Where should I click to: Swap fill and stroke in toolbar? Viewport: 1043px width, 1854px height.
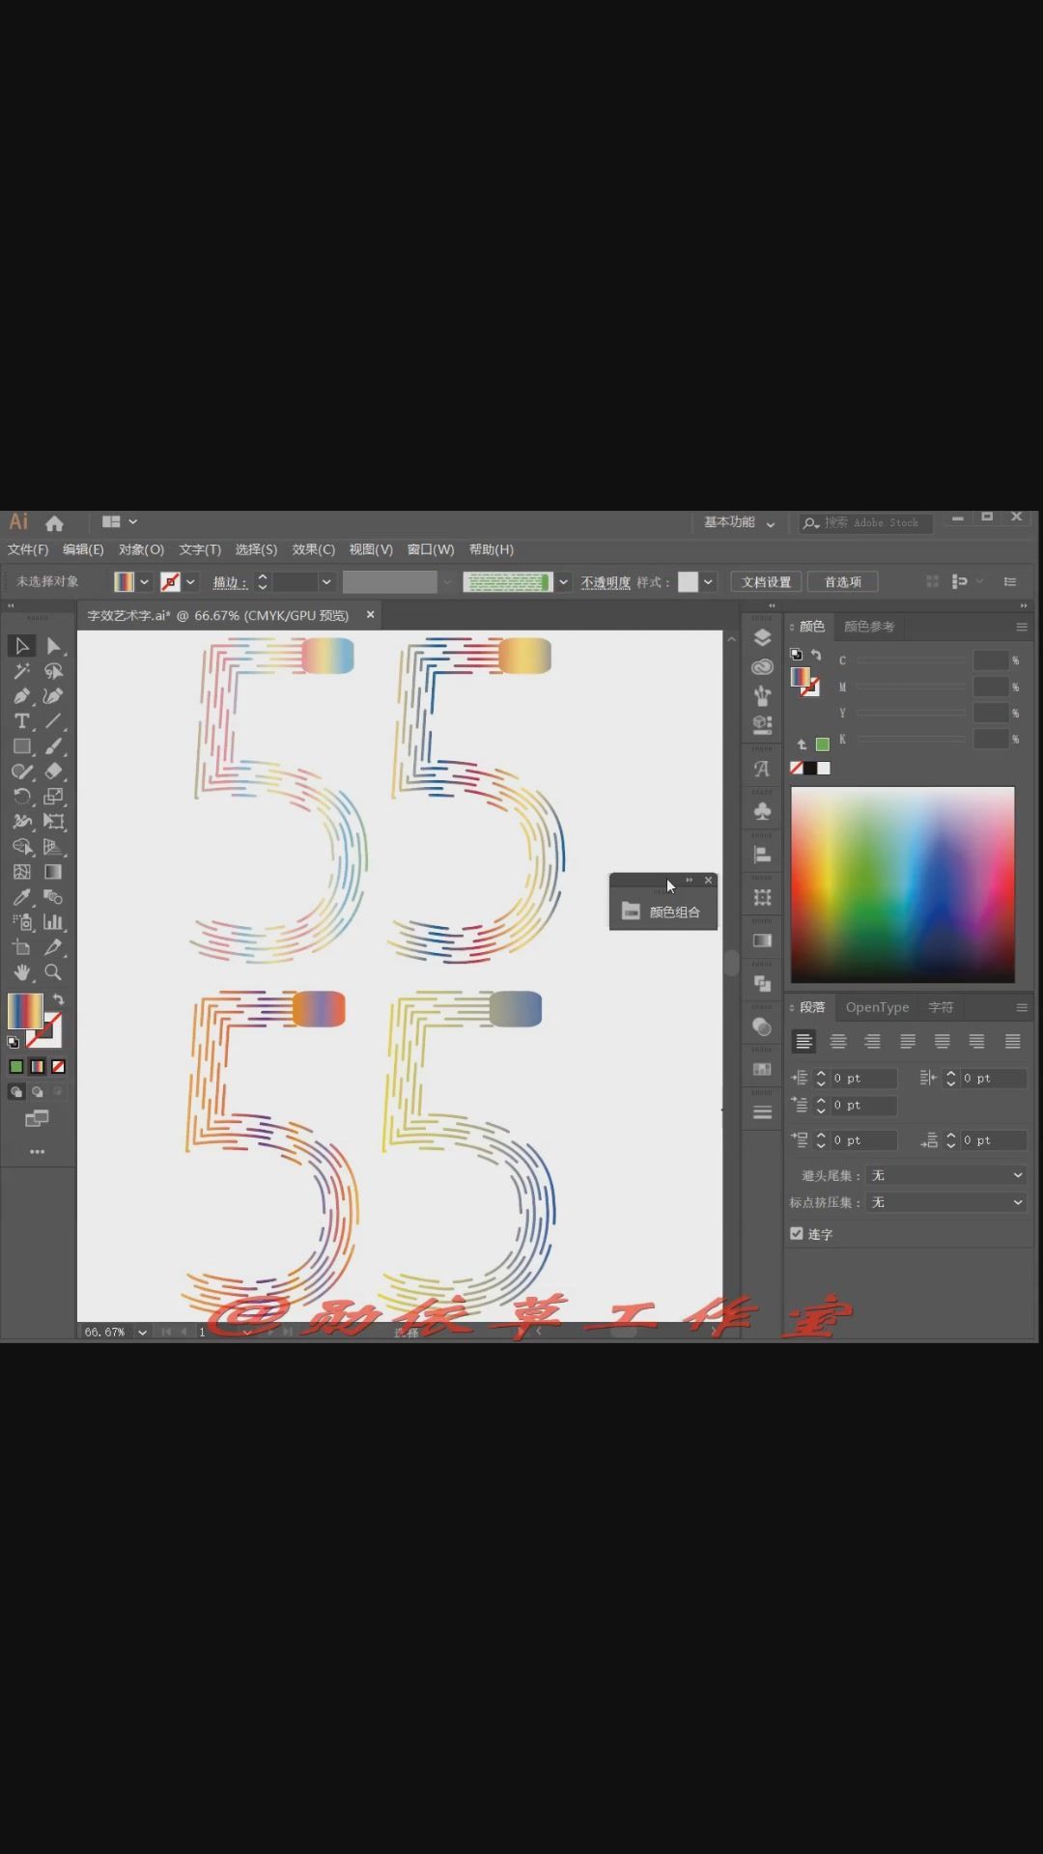(59, 999)
